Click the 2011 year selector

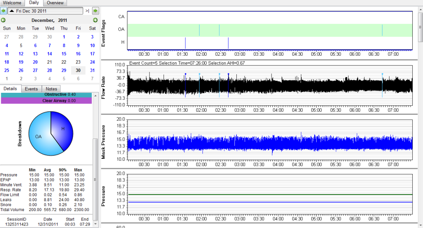pyautogui.click(x=62, y=20)
